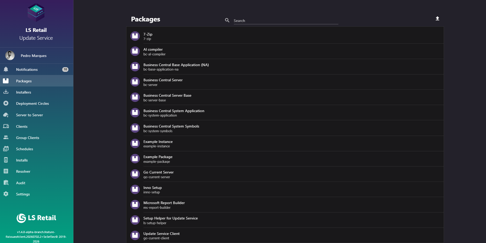Image resolution: width=486 pixels, height=243 pixels.
Task: Click the ms-report-builder identifier text
Action: [x=157, y=207]
